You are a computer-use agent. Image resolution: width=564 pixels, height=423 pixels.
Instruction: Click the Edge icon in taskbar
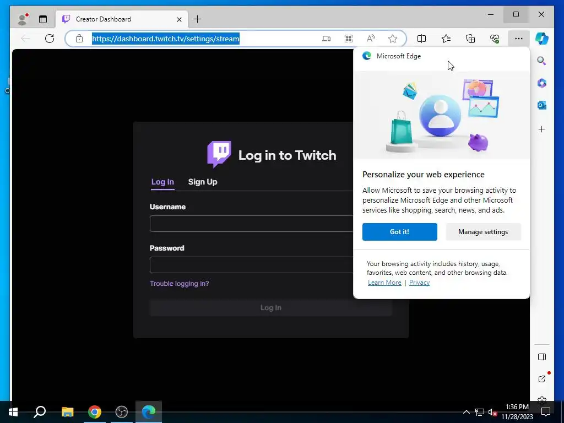point(149,412)
